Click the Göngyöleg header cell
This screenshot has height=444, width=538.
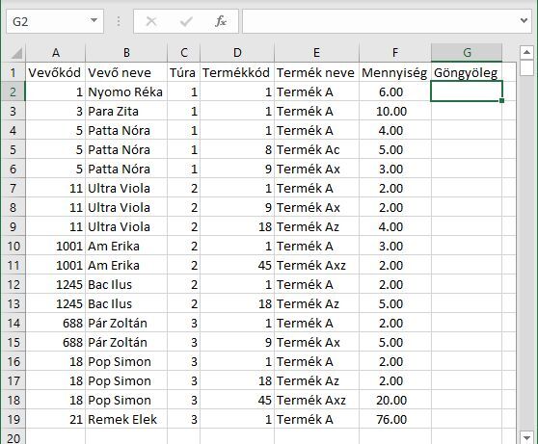pos(467,72)
